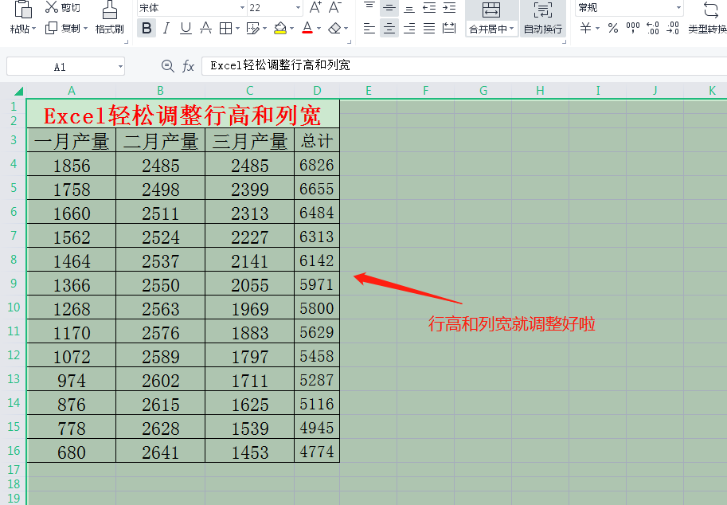Apply ¥ currency format

tap(585, 29)
